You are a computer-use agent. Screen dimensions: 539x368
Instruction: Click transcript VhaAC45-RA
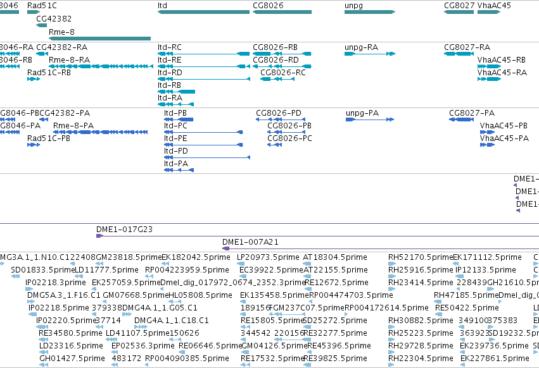[489, 79]
